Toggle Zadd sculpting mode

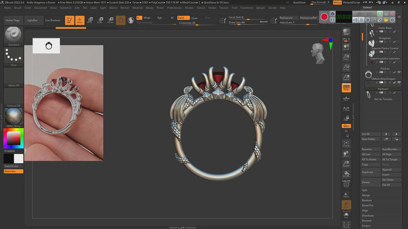(x=181, y=18)
